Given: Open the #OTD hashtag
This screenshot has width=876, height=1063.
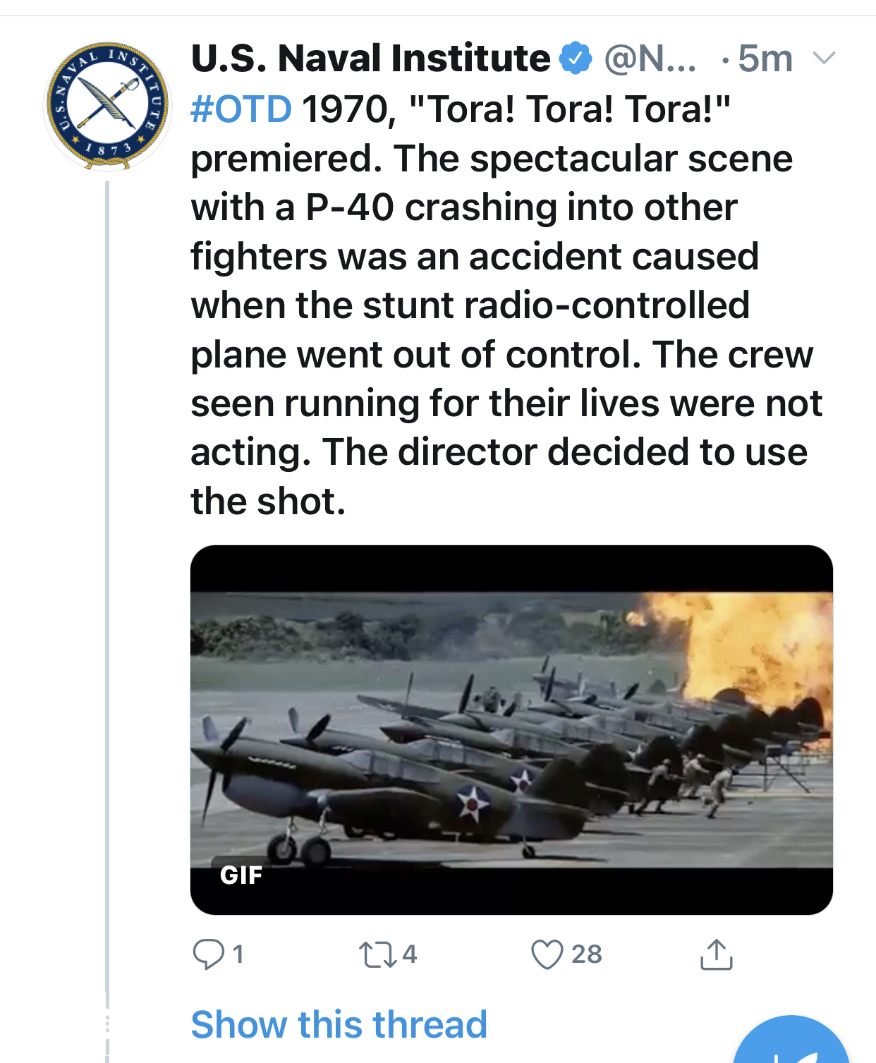Looking at the screenshot, I should [241, 109].
